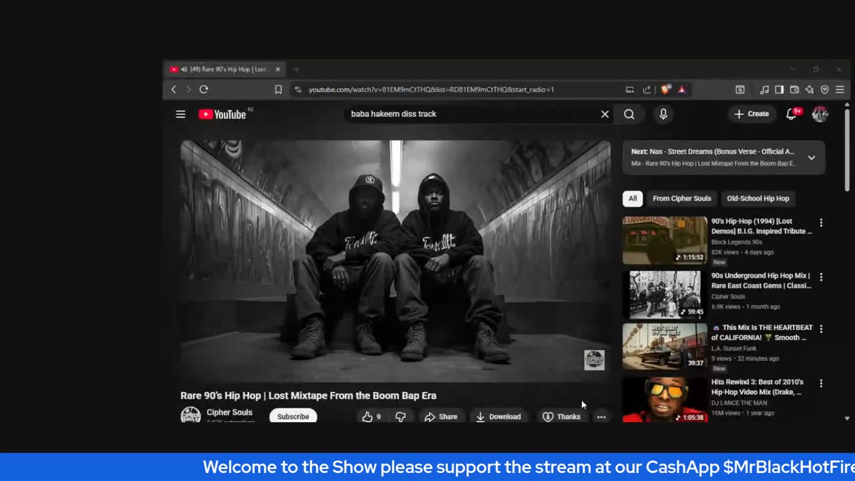
Task: Select the 'Old-School Hip Hop' chip
Action: [x=758, y=198]
